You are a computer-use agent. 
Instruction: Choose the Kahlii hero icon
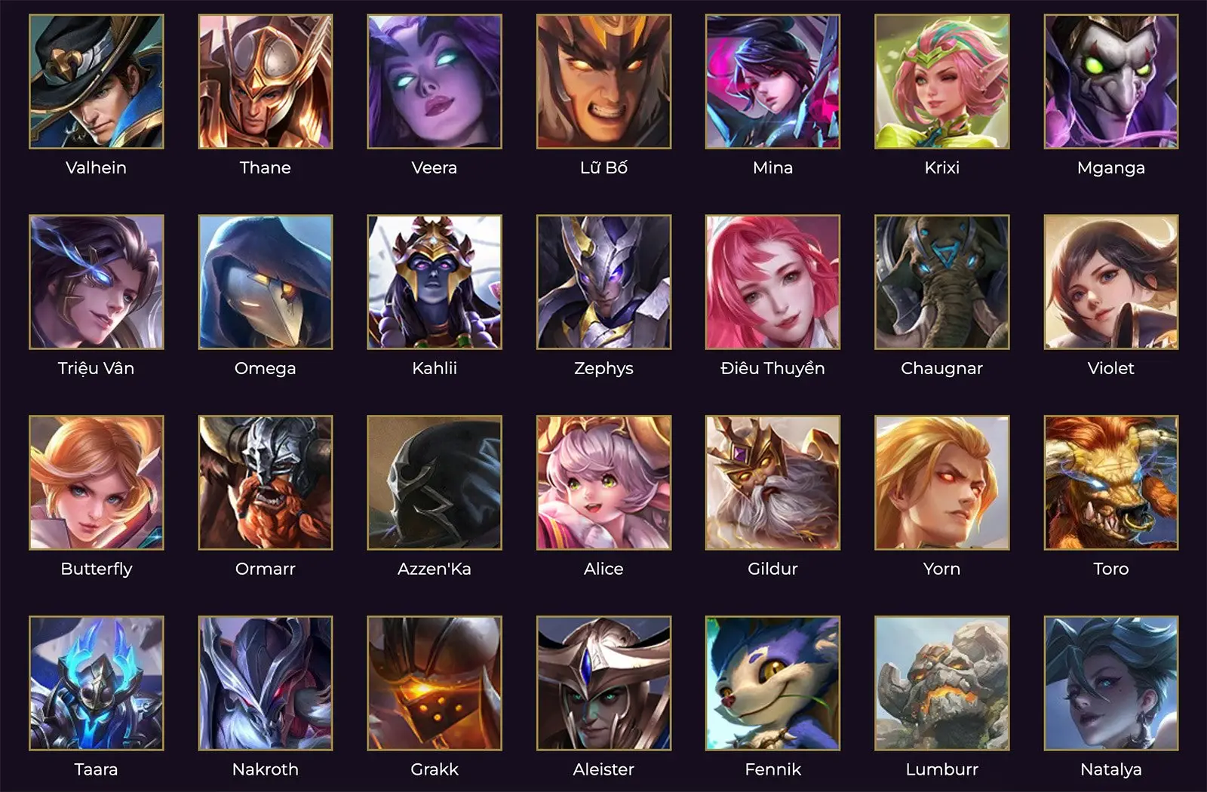434,282
